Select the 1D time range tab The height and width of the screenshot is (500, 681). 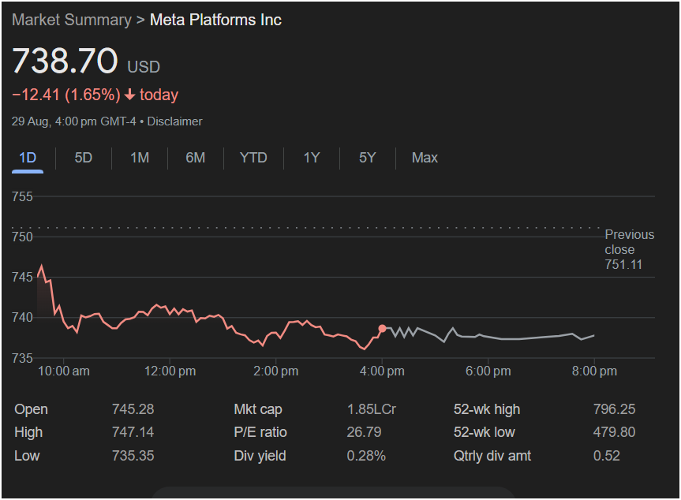[x=28, y=158]
